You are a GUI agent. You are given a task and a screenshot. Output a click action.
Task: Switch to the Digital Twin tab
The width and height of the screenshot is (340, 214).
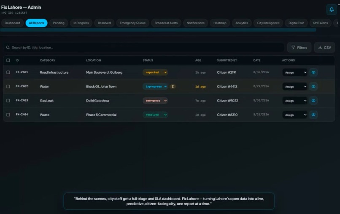297,23
